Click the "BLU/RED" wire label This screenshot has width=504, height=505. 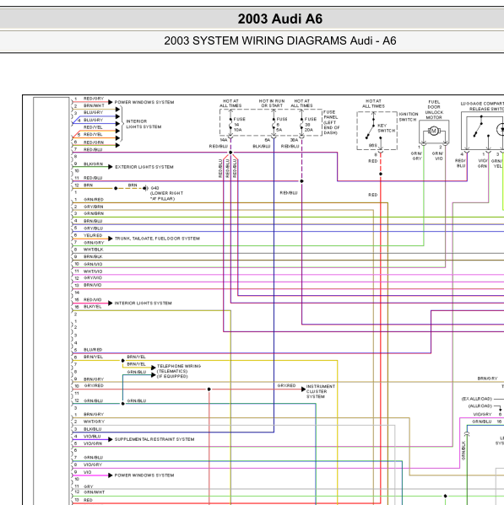(x=93, y=350)
